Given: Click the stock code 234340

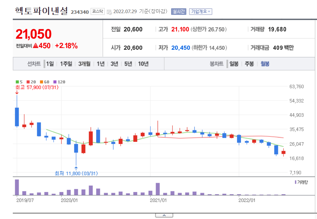Looking at the screenshot, I should click(x=80, y=12).
